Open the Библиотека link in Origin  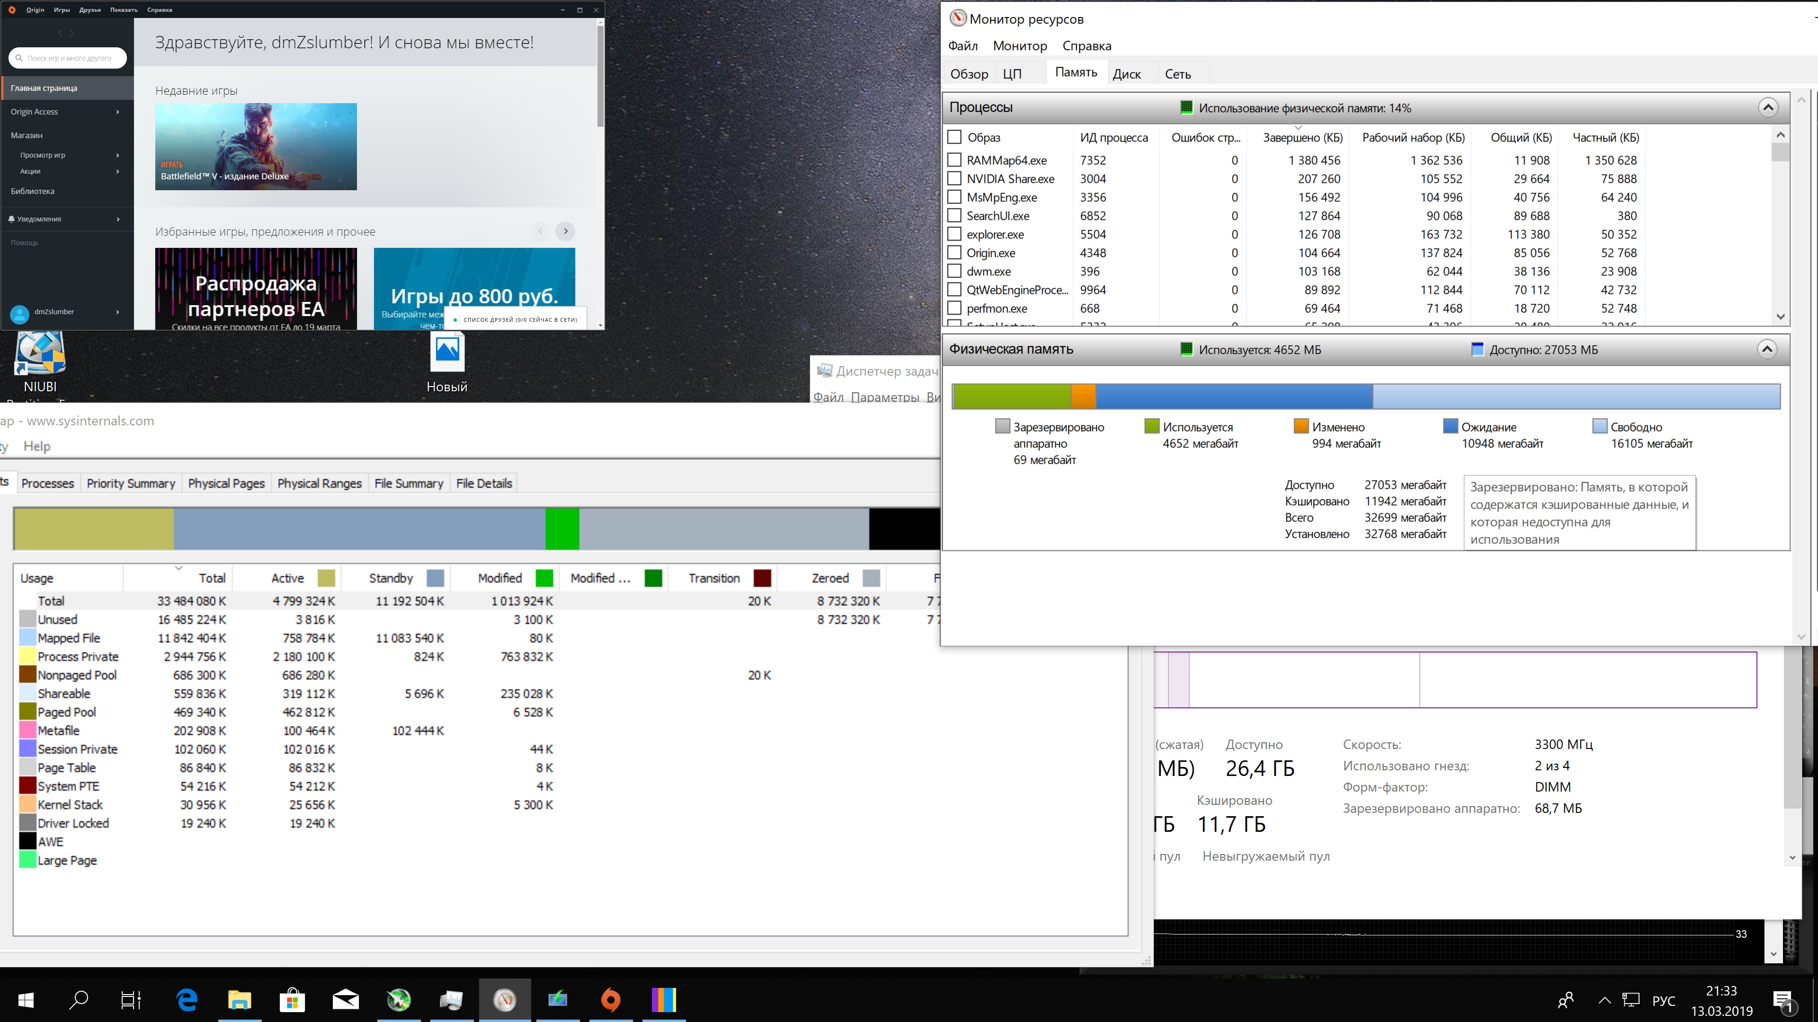pyautogui.click(x=33, y=191)
